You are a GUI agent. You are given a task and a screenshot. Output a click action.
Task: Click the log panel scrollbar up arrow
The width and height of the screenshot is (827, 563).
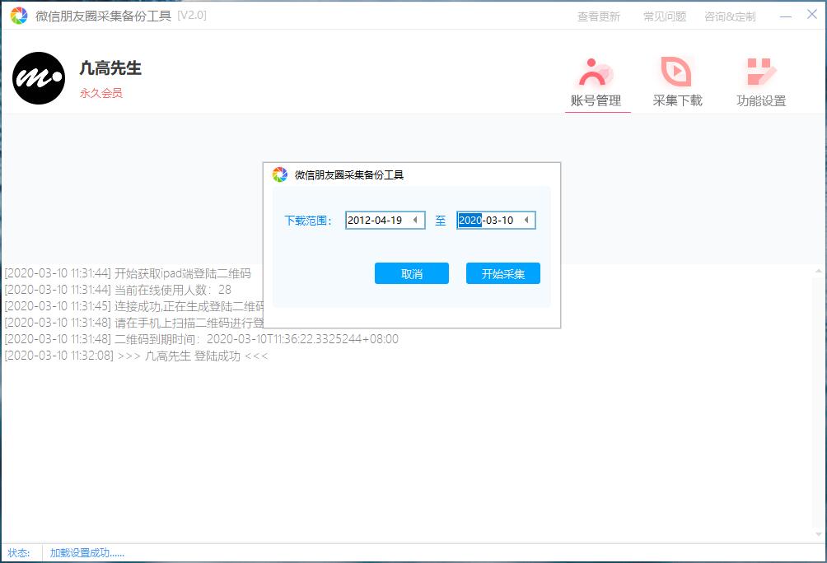click(x=819, y=270)
